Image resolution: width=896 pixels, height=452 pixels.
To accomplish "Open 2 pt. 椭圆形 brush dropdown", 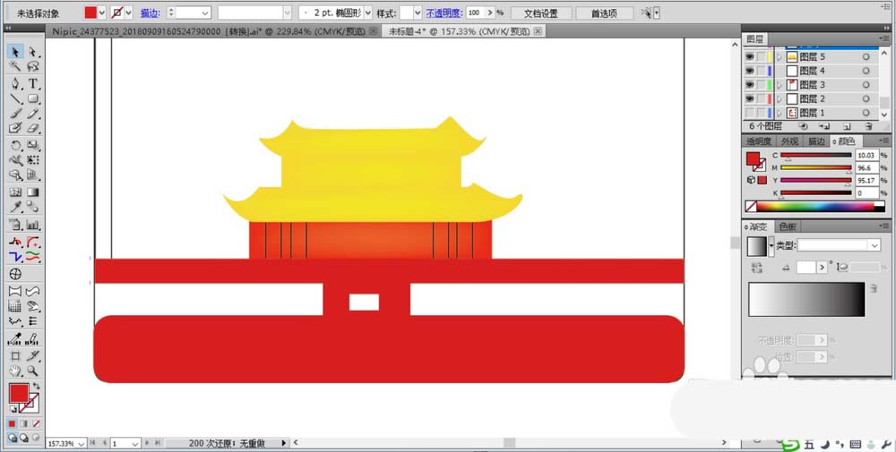I will 368,13.
